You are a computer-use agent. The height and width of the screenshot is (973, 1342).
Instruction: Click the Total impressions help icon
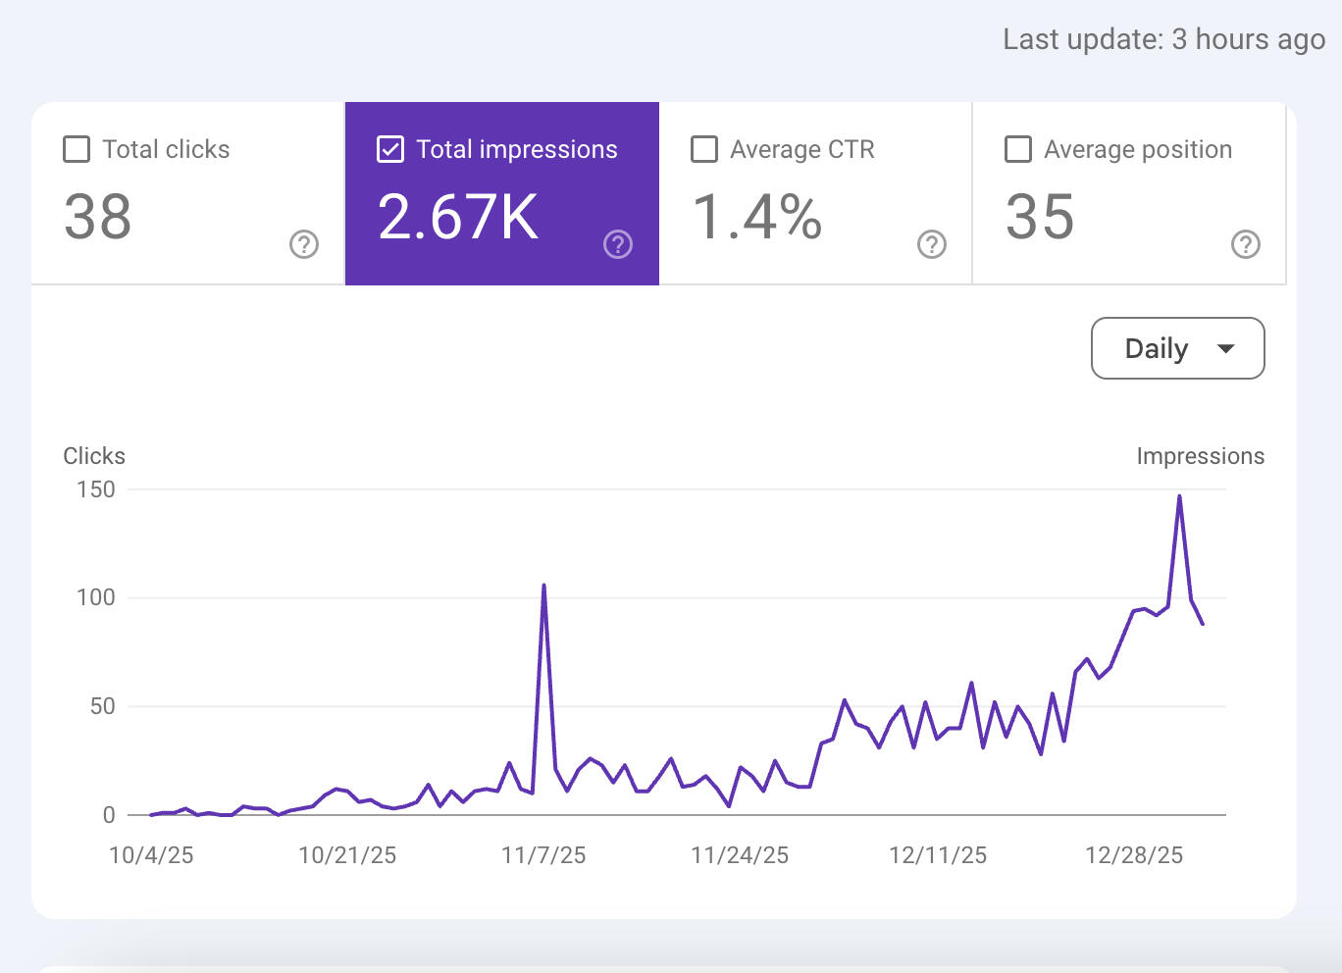point(617,243)
